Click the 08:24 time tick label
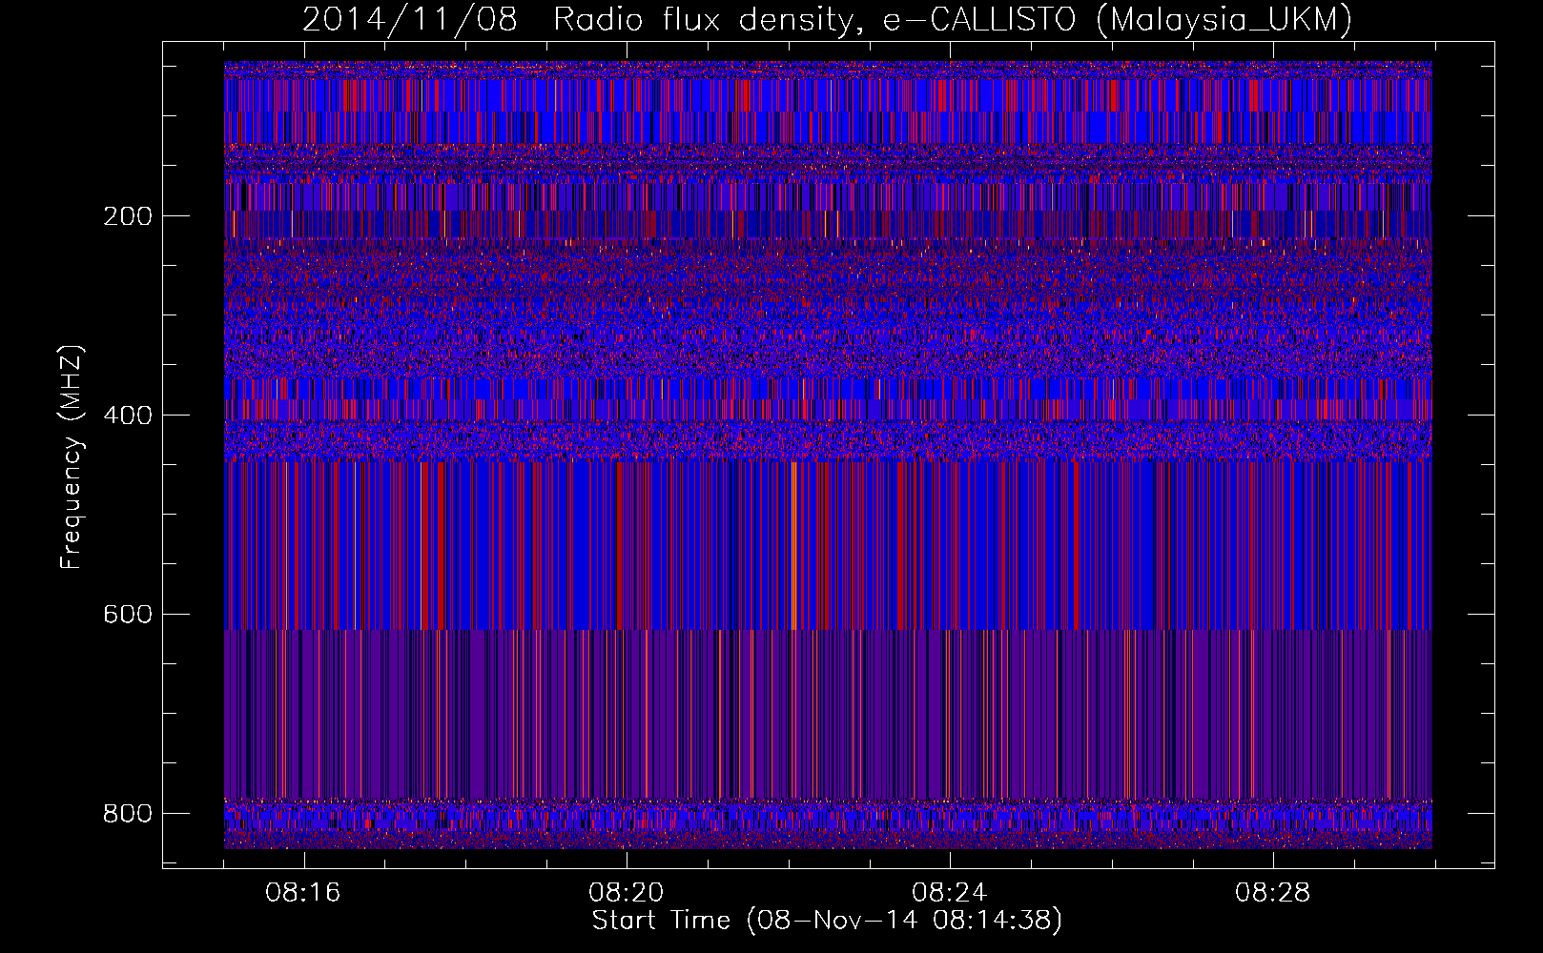Screen dimensions: 1543x953 coord(950,893)
